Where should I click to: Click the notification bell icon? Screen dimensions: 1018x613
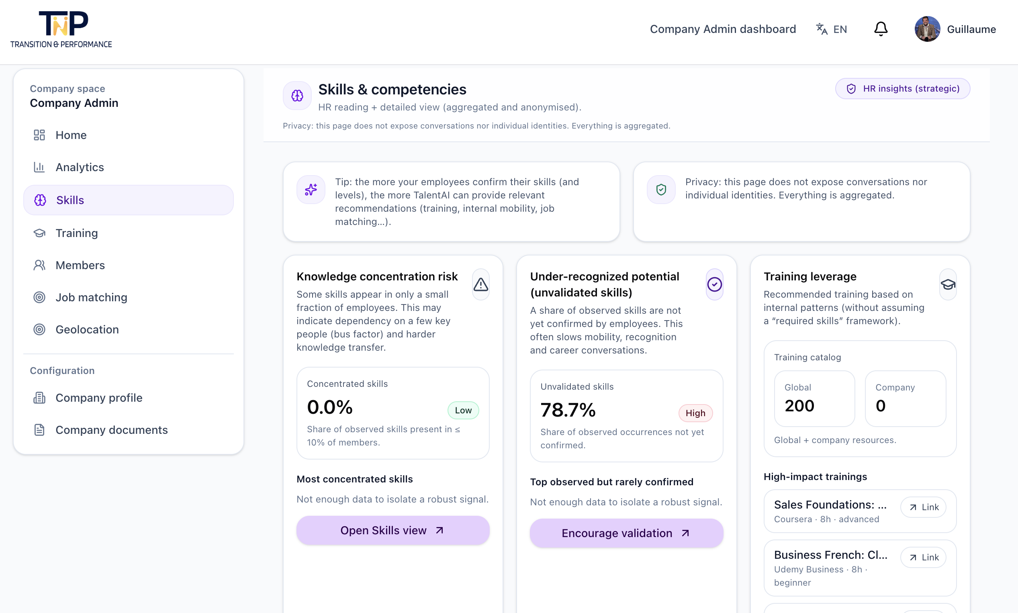click(x=881, y=29)
